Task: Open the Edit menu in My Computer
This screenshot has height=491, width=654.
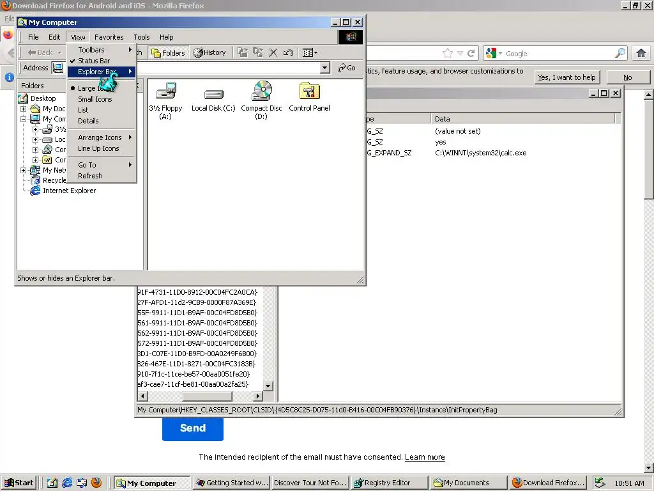Action: [x=54, y=37]
